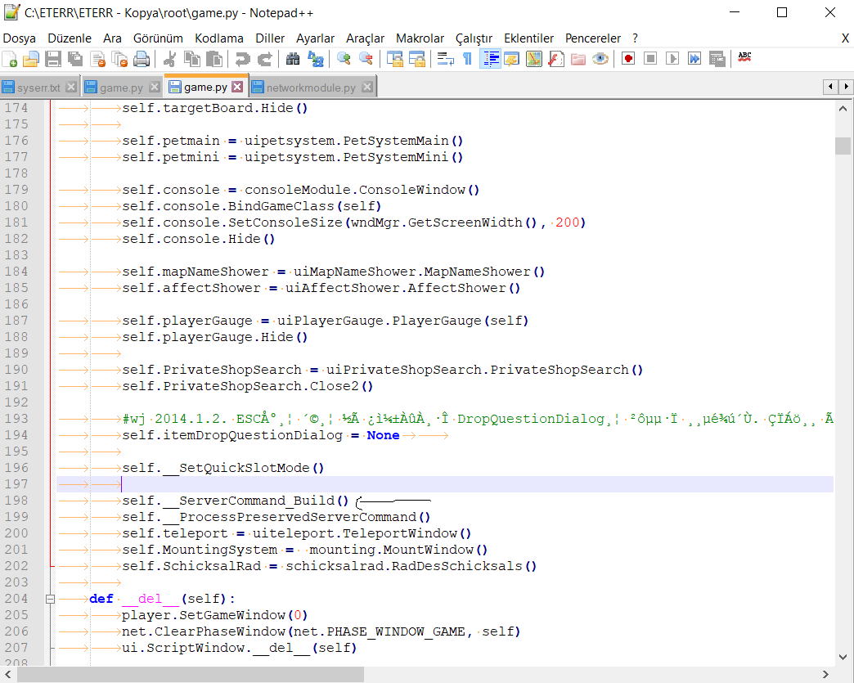Viewport: 854px width, 683px height.
Task: Save the current recorded macro icon
Action: (x=717, y=59)
